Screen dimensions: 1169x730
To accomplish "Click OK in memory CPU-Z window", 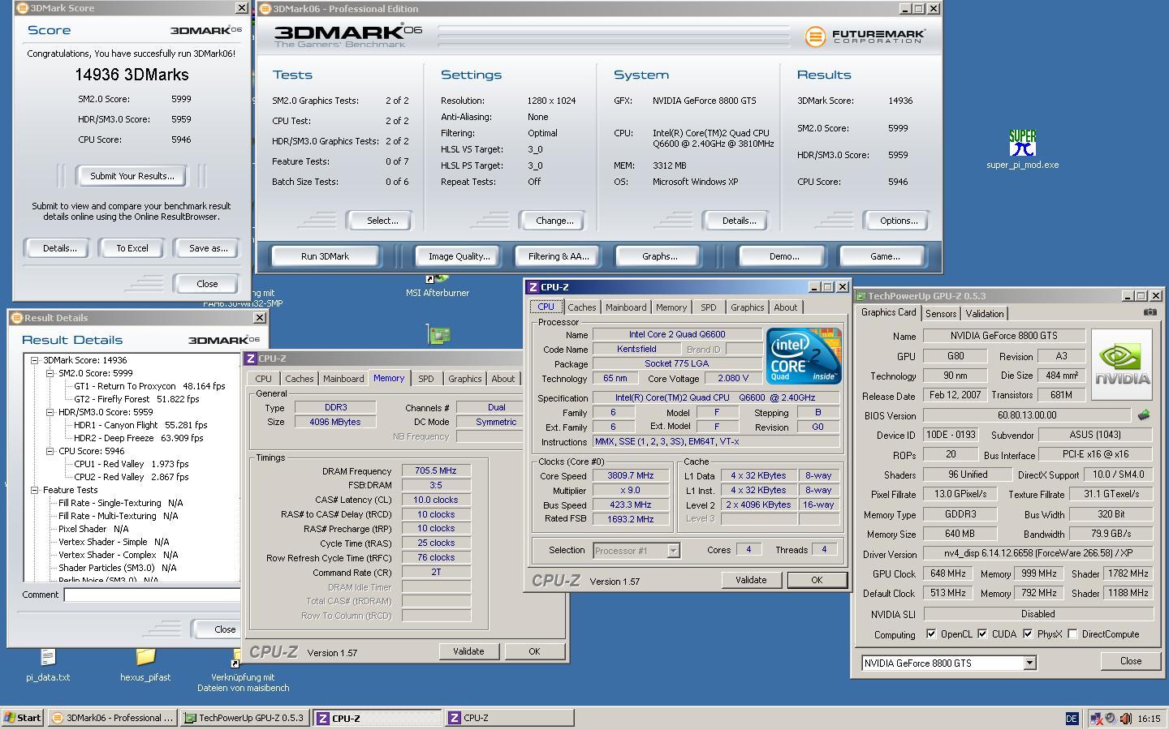I will tap(534, 651).
